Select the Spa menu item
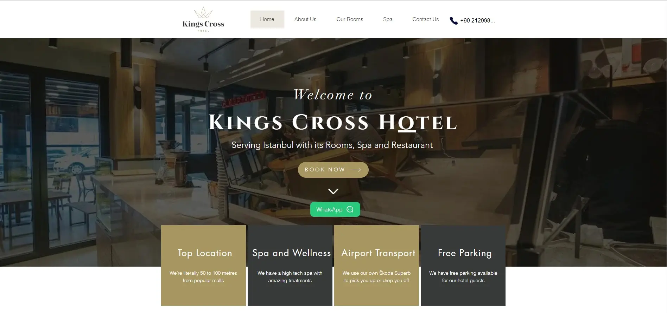The image size is (667, 313). [388, 19]
